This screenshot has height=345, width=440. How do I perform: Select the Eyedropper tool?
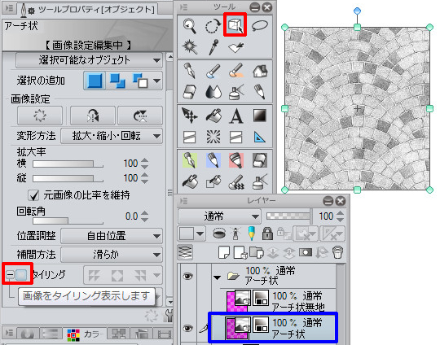[x=213, y=47]
